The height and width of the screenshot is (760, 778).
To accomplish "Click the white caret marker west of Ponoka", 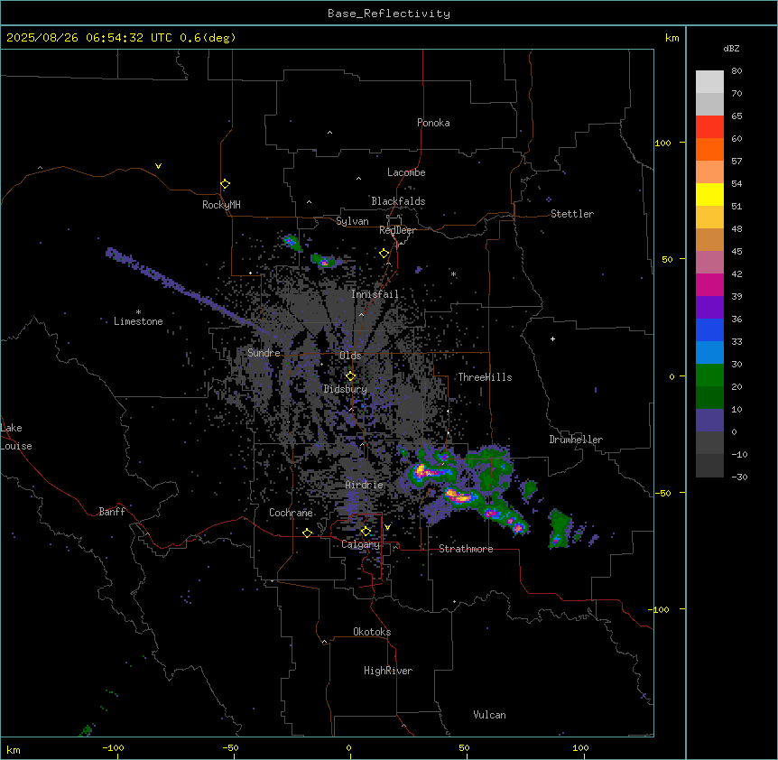I will [330, 133].
